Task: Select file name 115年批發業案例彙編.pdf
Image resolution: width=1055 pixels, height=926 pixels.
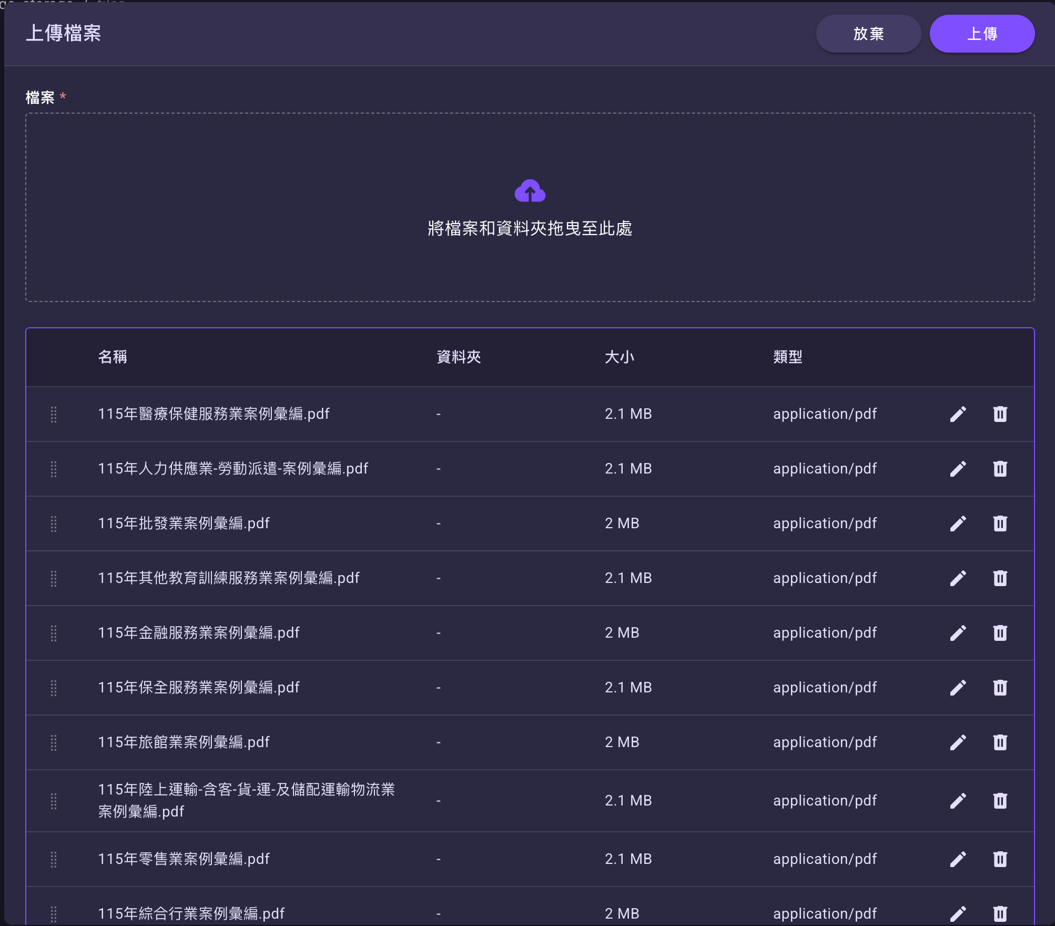Action: (184, 524)
